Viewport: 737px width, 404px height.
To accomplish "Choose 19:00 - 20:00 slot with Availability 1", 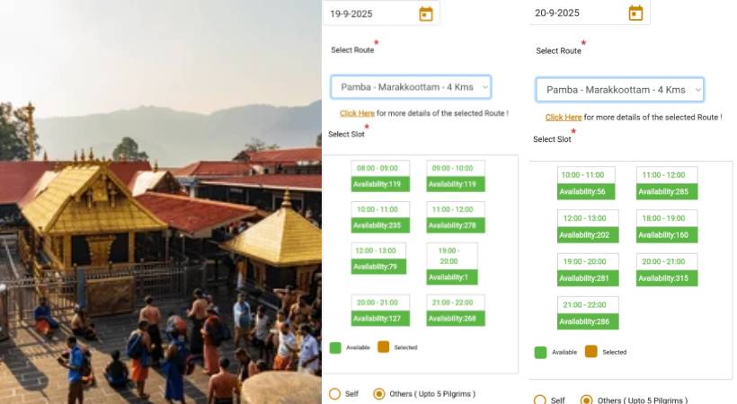I will 452,264.
